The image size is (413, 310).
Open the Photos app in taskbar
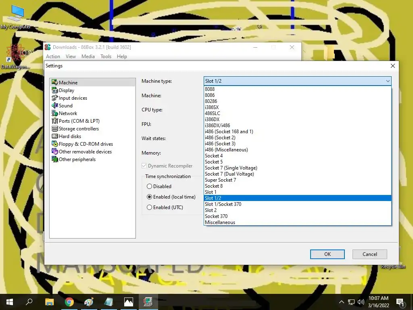point(129,302)
